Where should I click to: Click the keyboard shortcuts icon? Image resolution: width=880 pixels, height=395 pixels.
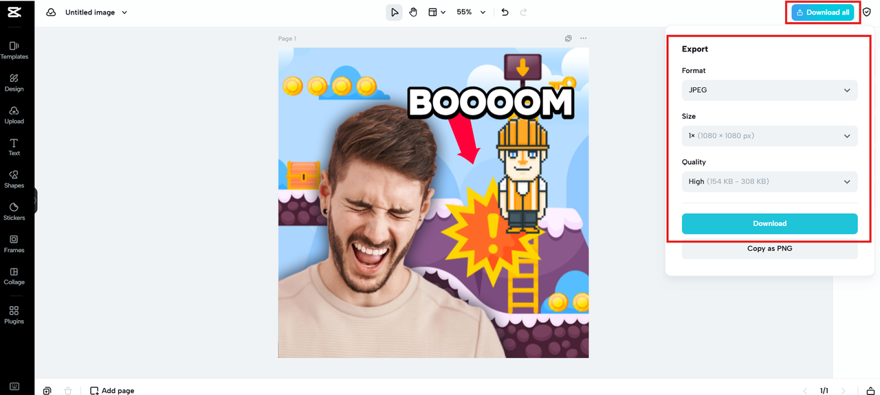click(x=14, y=387)
